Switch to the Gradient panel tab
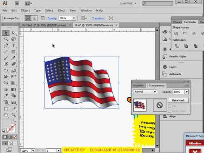This screenshot has width=204, height=153. pyautogui.click(x=139, y=85)
